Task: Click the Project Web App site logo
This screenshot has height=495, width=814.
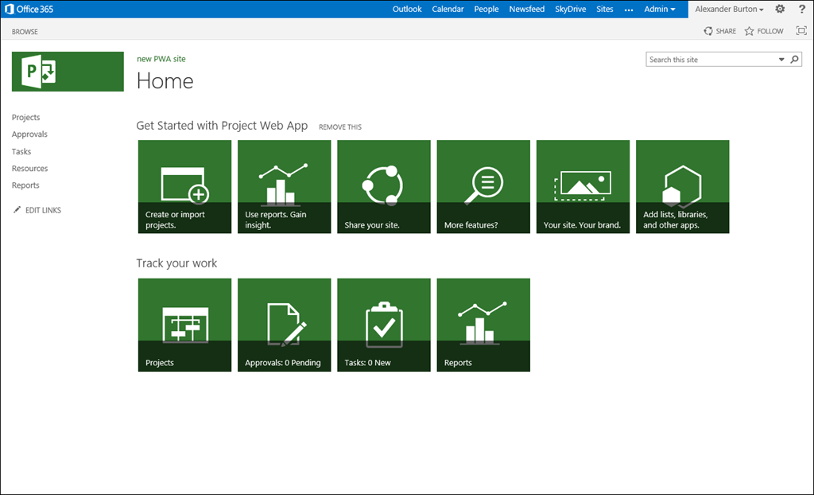Action: pos(68,72)
